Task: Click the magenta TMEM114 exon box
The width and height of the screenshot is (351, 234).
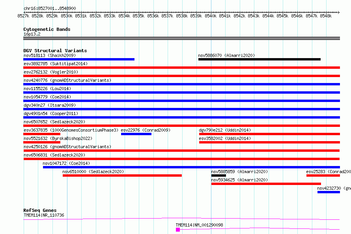Action: (x=178, y=230)
